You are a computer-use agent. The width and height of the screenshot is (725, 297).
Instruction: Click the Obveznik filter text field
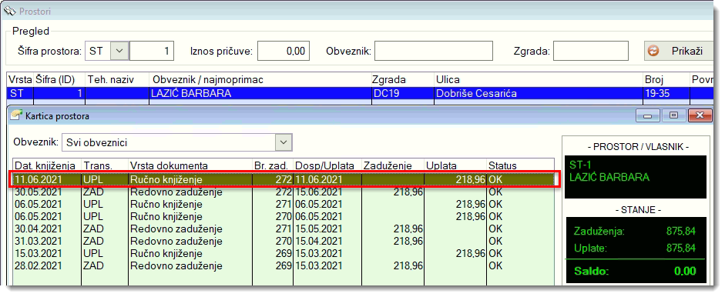tap(434, 51)
